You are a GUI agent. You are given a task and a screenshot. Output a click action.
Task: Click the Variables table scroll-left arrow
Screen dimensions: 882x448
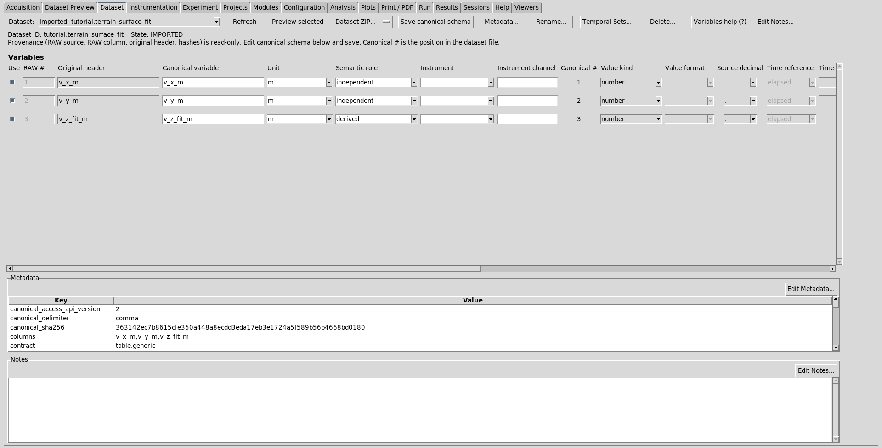click(10, 269)
